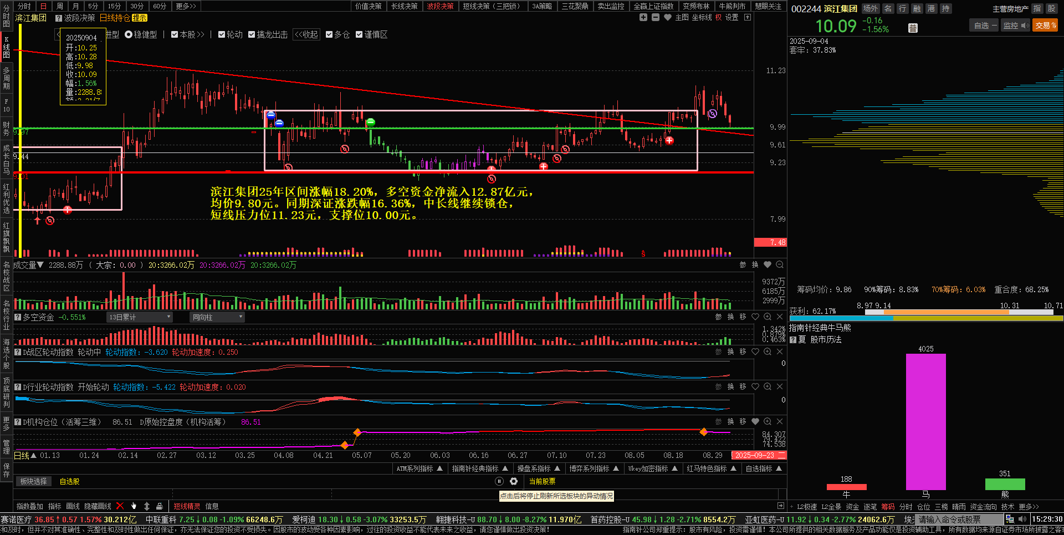
Task: Click the red 2025-09-23 date marker
Action: pos(759,455)
